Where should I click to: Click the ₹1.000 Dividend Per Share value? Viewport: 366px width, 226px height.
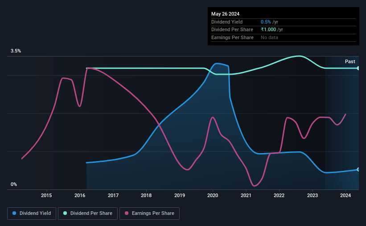click(268, 30)
